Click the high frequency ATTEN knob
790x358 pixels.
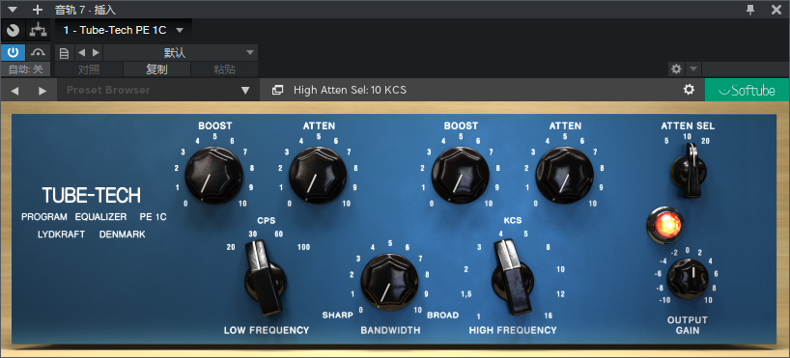coord(564,176)
